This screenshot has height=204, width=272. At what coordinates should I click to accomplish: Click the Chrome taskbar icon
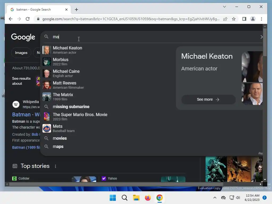click(x=160, y=198)
